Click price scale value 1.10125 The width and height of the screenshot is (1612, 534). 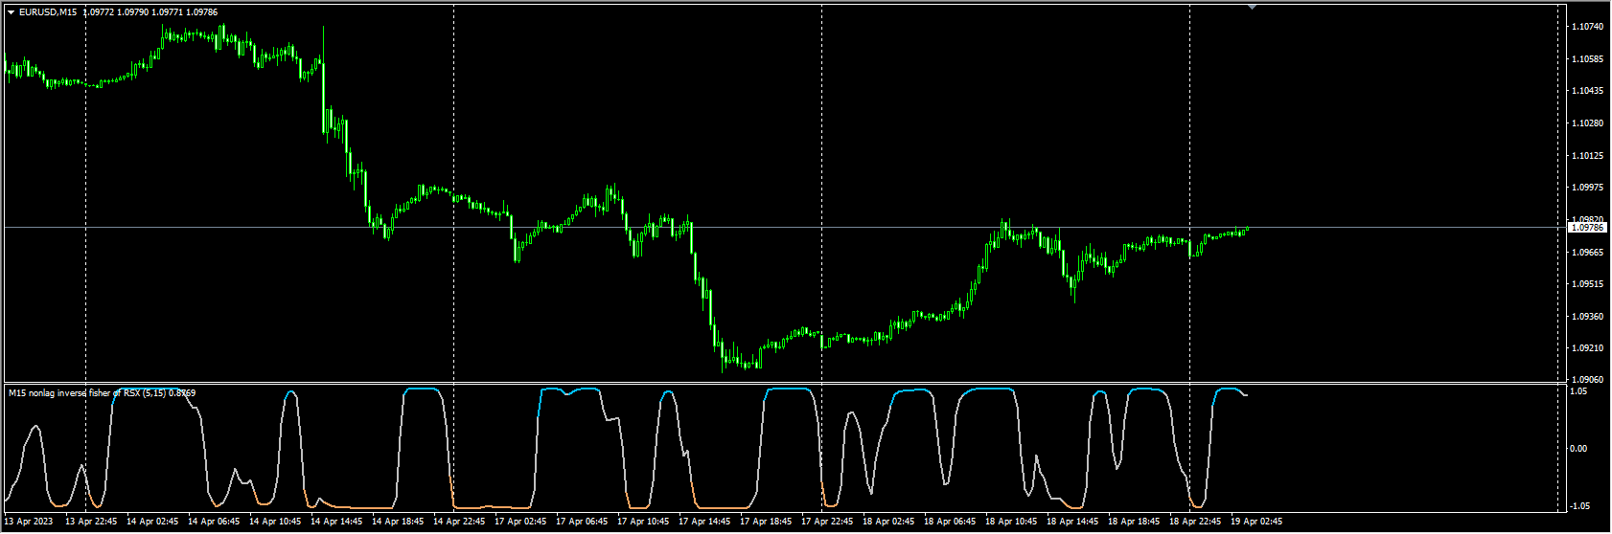1587,156
